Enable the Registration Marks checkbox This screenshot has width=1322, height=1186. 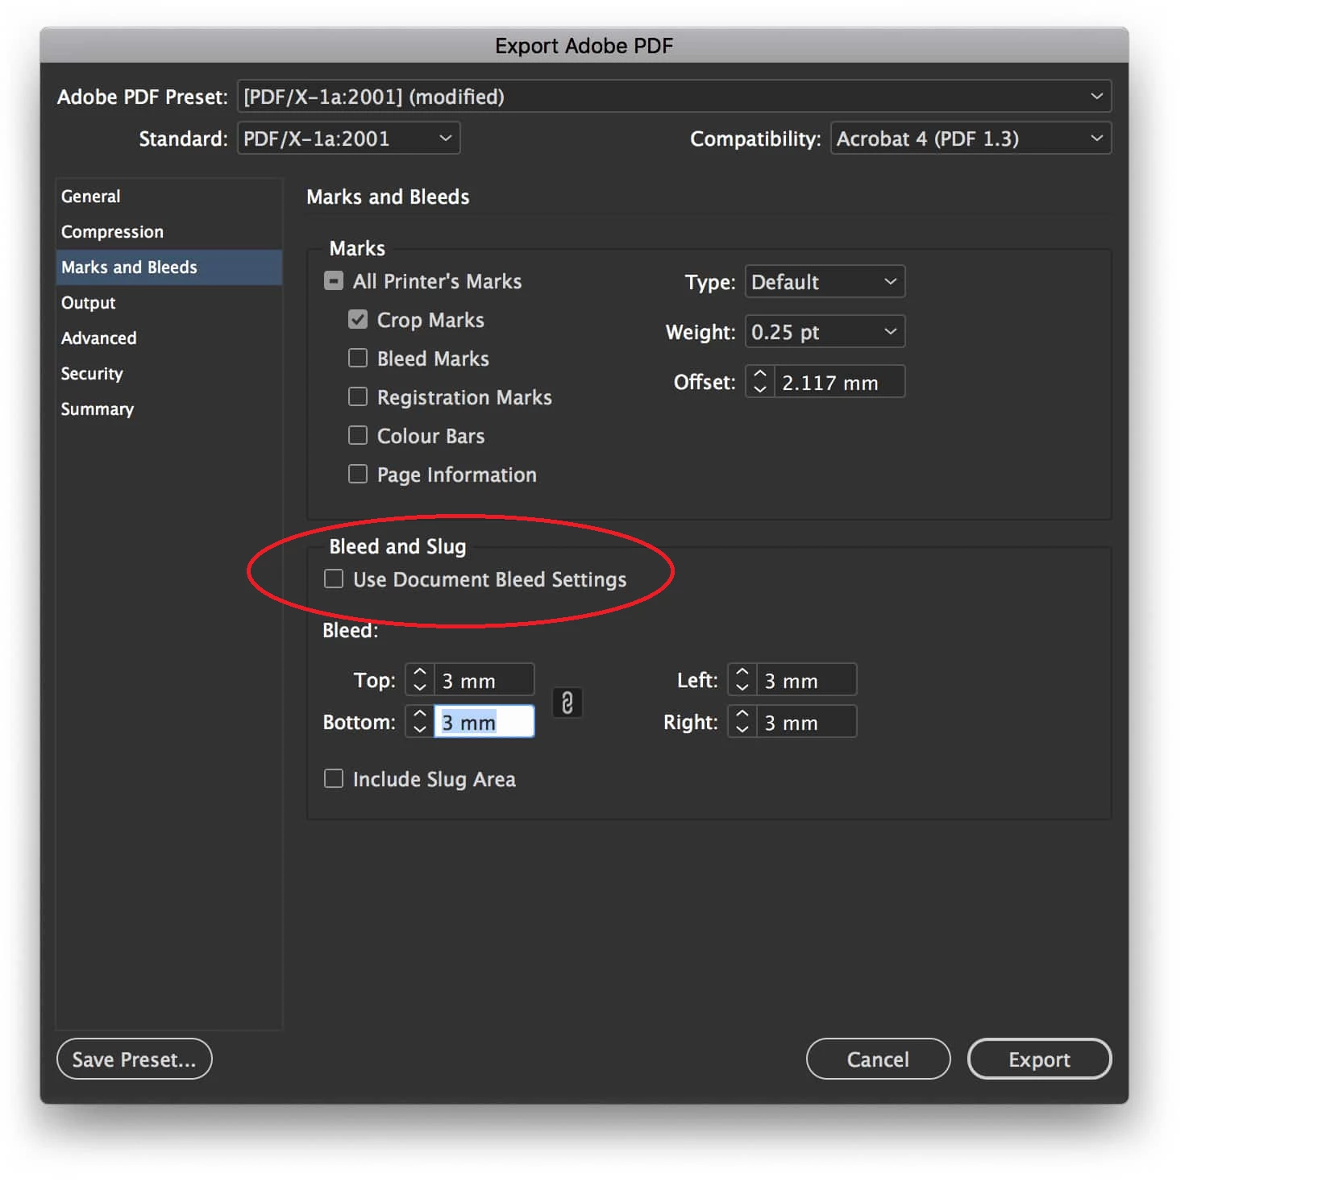coord(358,397)
